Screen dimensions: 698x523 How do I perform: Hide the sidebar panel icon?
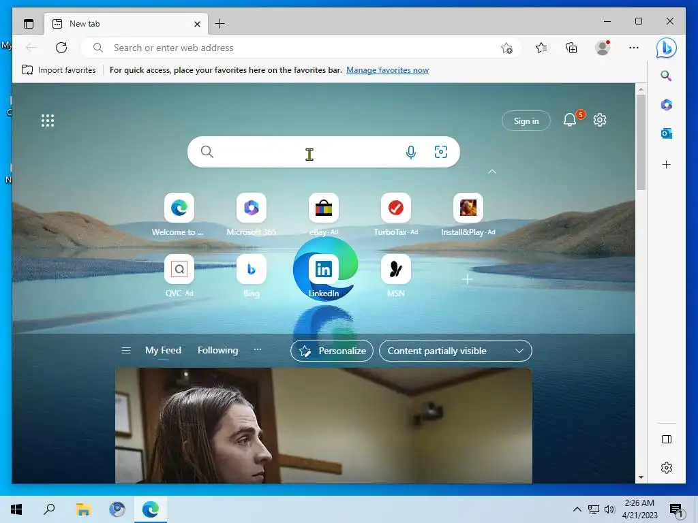tap(667, 439)
